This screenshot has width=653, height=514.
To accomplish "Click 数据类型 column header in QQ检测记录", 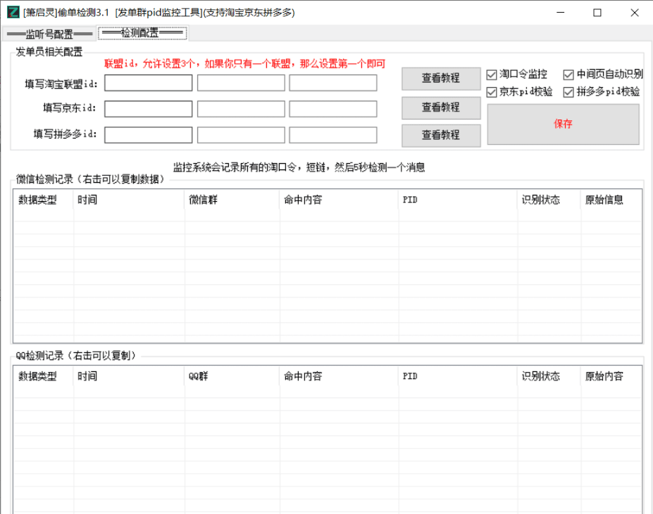I will click(x=44, y=376).
